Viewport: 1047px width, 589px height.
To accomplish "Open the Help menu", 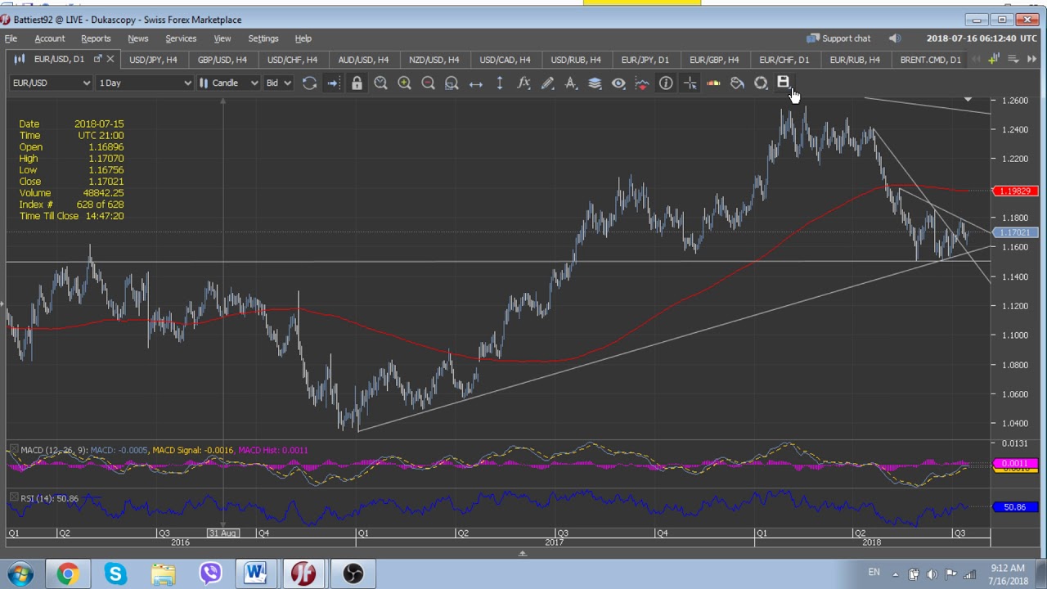I will click(303, 38).
